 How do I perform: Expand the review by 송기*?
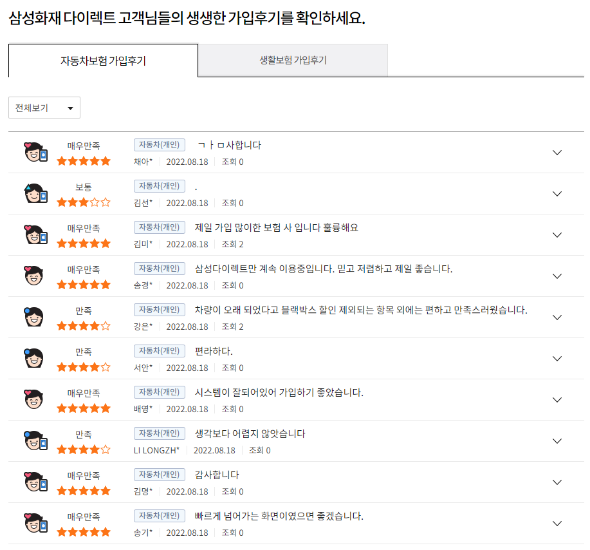pos(557,523)
